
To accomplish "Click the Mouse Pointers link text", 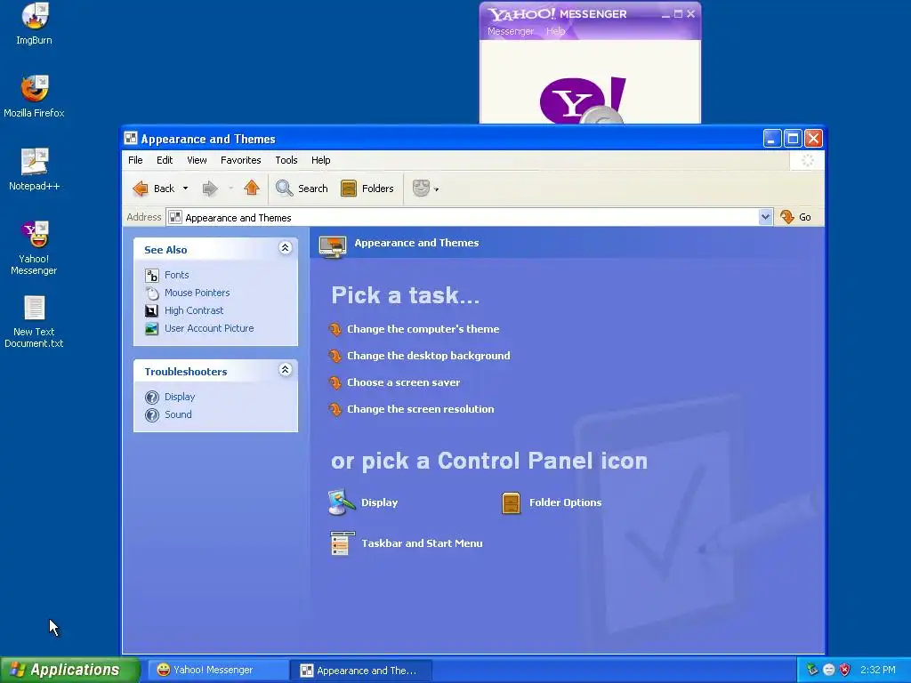I will (x=197, y=293).
